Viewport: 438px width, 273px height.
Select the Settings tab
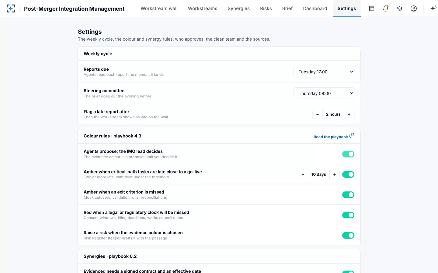pyautogui.click(x=347, y=8)
